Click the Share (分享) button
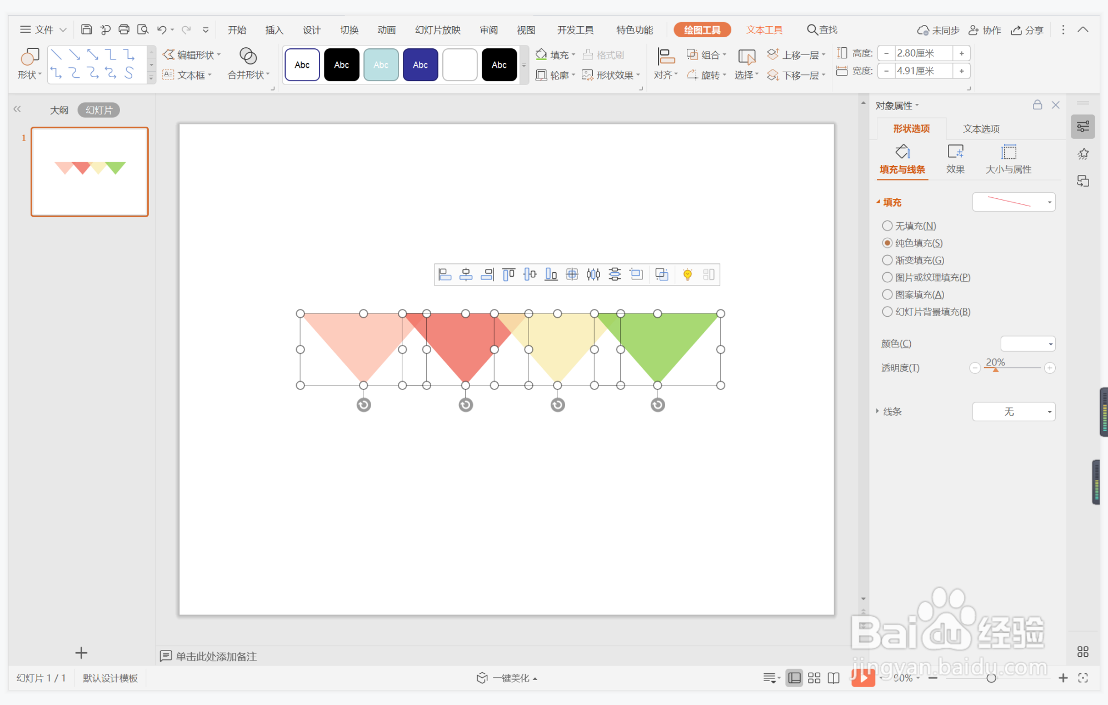The height and width of the screenshot is (705, 1108). click(1027, 30)
